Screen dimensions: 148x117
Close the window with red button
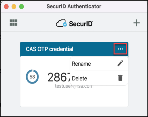[x=6, y=6]
